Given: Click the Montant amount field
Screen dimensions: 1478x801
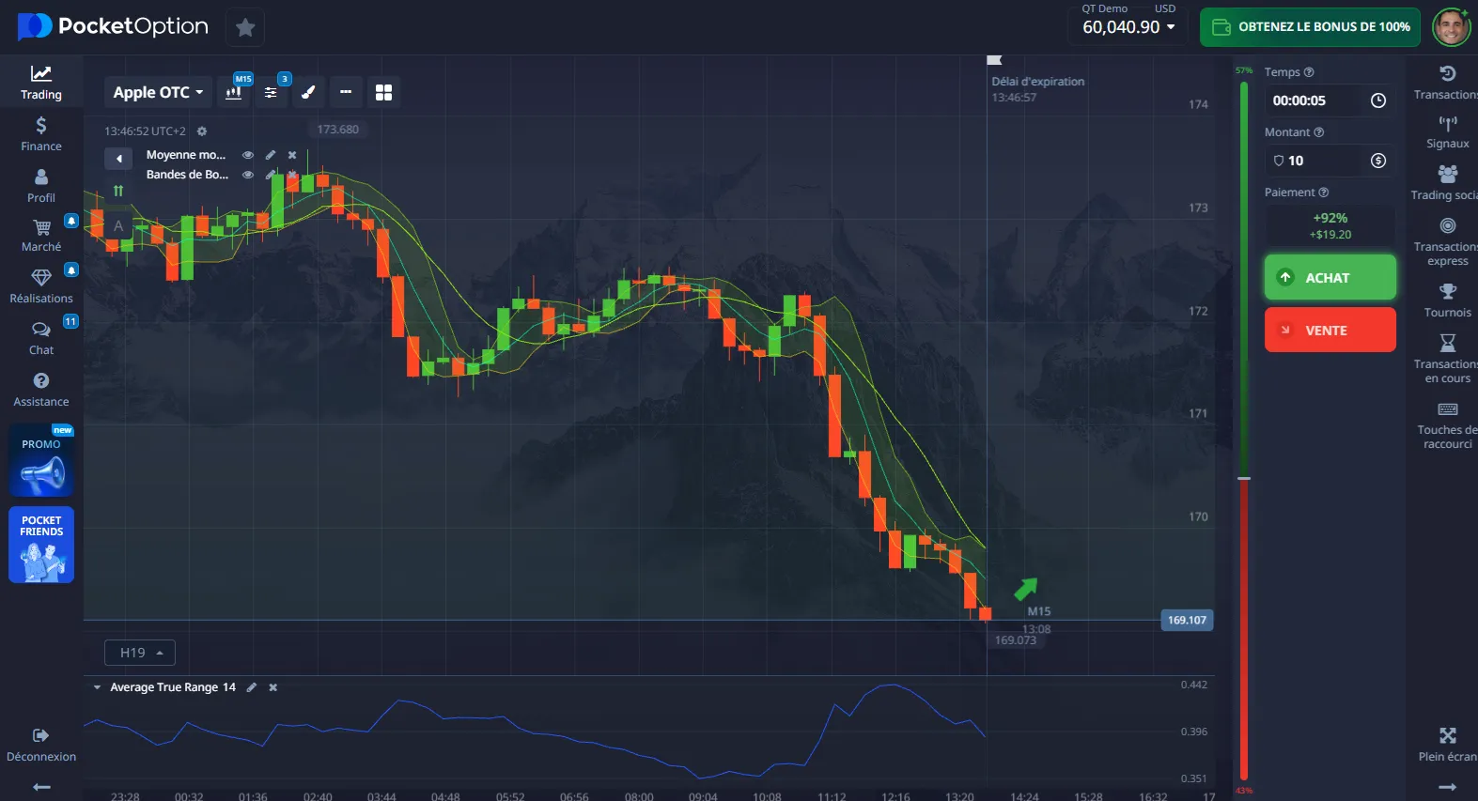Looking at the screenshot, I should coord(1311,161).
